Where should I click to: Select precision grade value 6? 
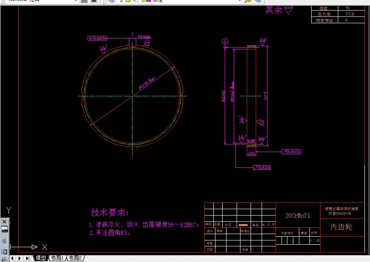[346, 20]
